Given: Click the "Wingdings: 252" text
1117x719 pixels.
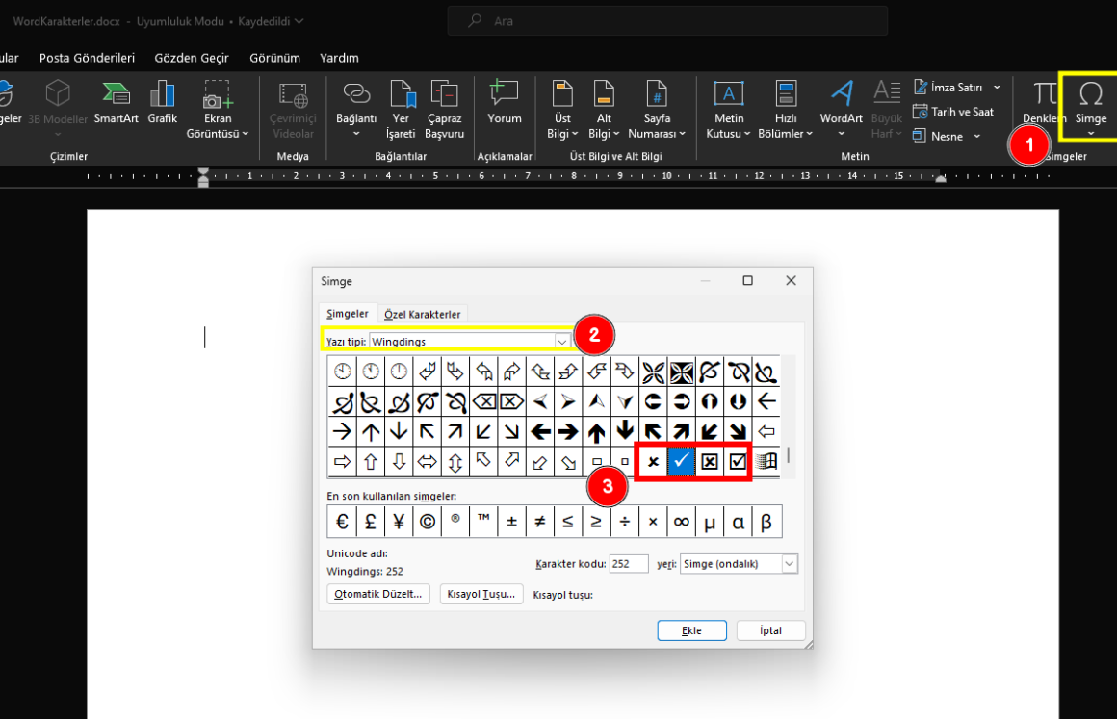Looking at the screenshot, I should (365, 571).
